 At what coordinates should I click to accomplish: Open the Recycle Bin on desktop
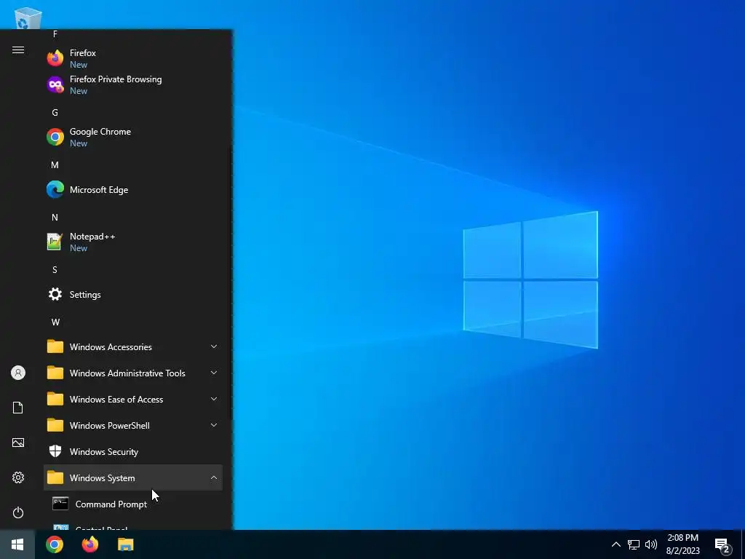click(x=28, y=18)
